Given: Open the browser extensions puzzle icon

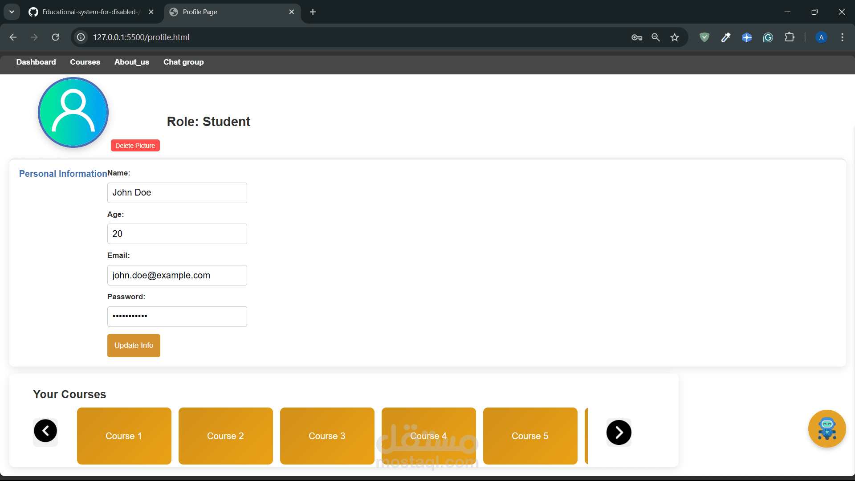Looking at the screenshot, I should coord(790,37).
